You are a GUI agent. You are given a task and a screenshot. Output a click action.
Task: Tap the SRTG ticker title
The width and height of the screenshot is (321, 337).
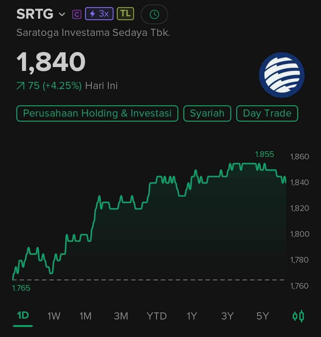[x=35, y=14]
